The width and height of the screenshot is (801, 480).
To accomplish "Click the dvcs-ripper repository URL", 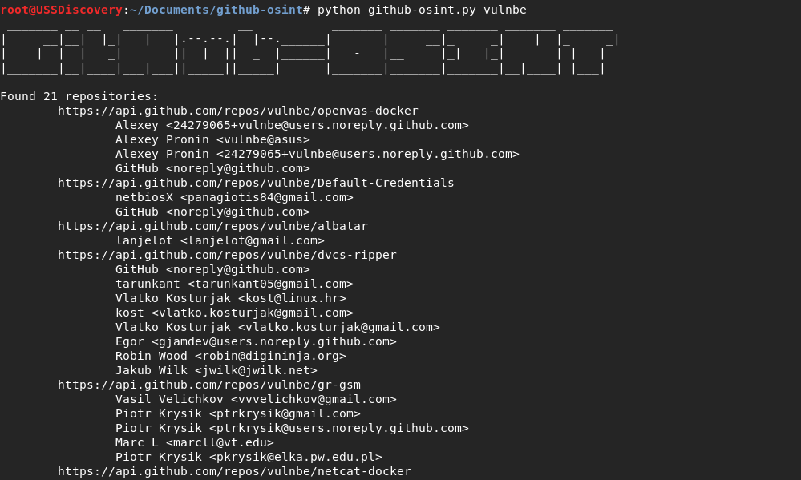I will click(227, 255).
